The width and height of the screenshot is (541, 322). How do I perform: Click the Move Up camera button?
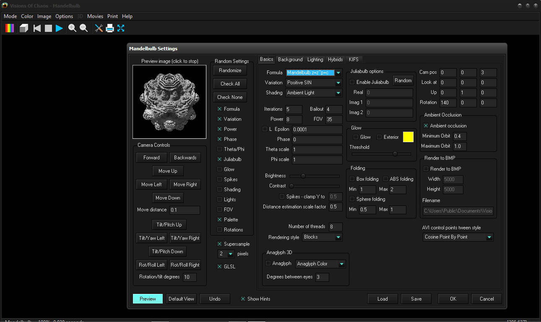point(168,171)
